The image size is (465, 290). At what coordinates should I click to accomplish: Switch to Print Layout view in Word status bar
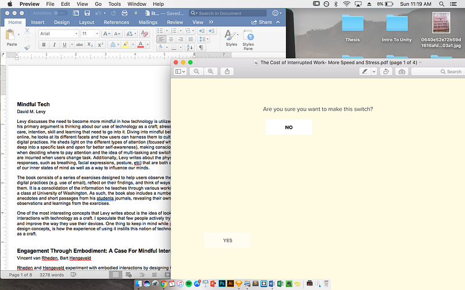pyautogui.click(x=115, y=274)
